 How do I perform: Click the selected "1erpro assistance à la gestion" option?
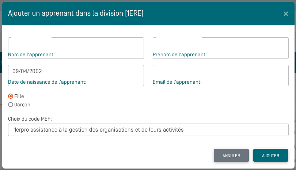click(x=99, y=130)
